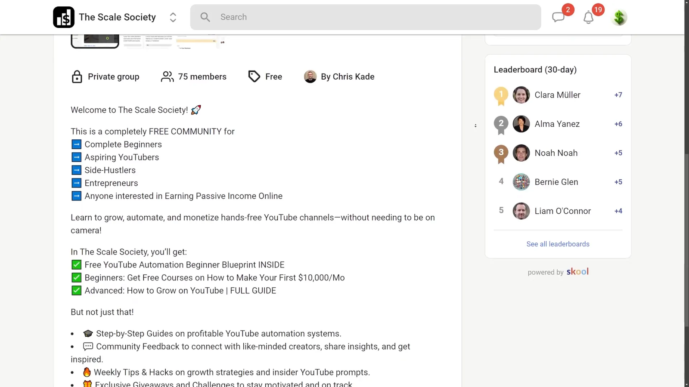Viewport: 689px width, 387px height.
Task: Open the notifications bell
Action: coord(588,18)
